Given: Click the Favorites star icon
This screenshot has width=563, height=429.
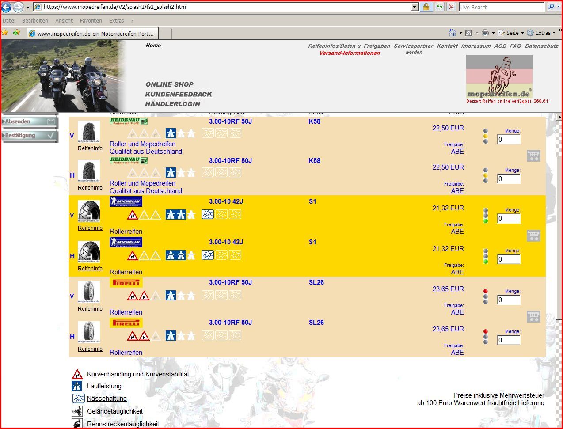Looking at the screenshot, I should pos(5,33).
